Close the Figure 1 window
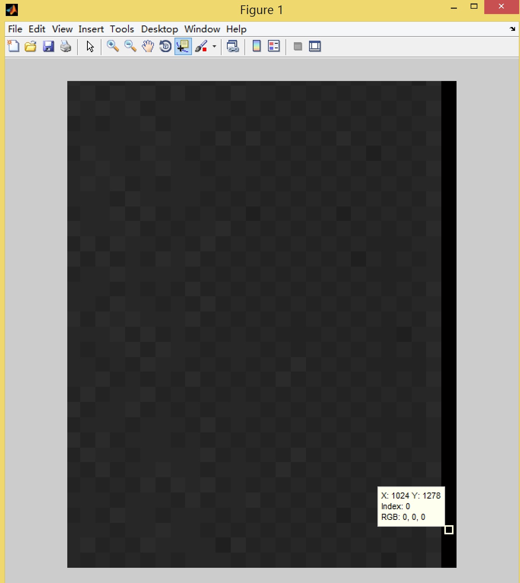The width and height of the screenshot is (520, 583). click(501, 6)
